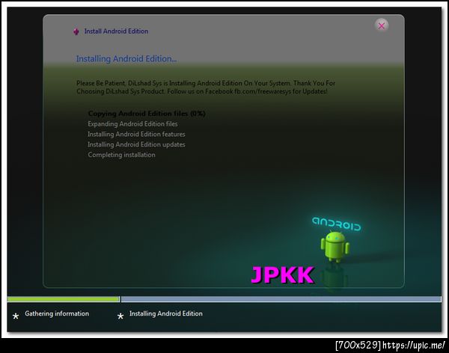Click 'Expanding Android Edition files' step

coord(132,124)
